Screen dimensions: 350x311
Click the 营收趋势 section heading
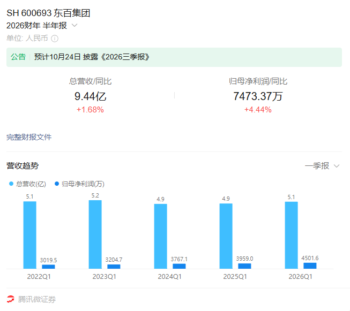click(x=23, y=166)
